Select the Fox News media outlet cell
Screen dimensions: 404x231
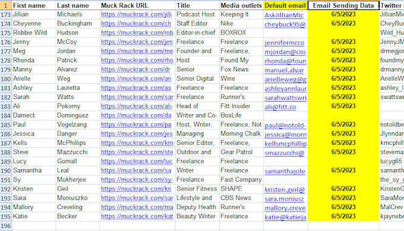241,69
